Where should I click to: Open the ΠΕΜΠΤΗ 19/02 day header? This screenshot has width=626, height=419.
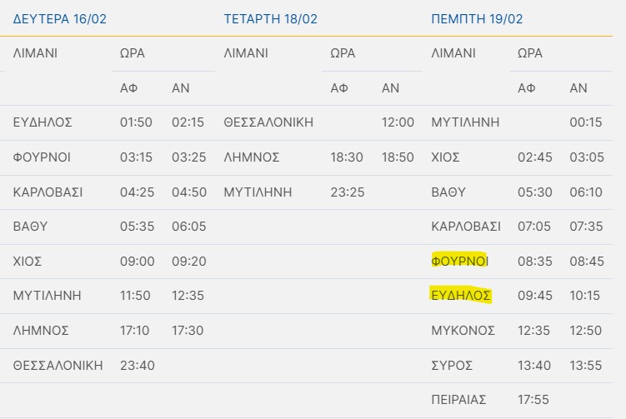point(477,18)
